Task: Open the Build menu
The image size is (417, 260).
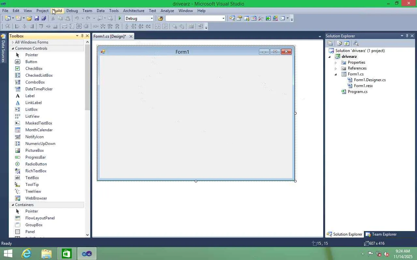Action: tap(57, 11)
